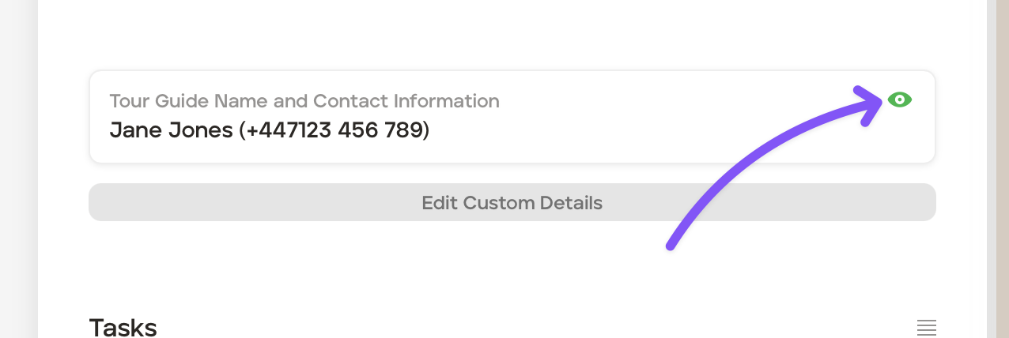The width and height of the screenshot is (1009, 338).
Task: Click the tail end of the purple arrow
Action: [672, 245]
